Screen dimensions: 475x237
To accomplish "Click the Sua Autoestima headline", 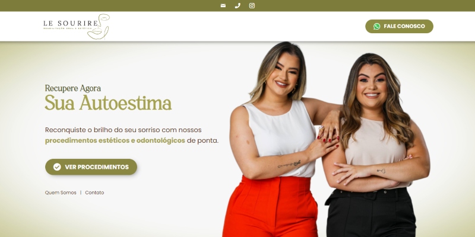I will [x=108, y=103].
